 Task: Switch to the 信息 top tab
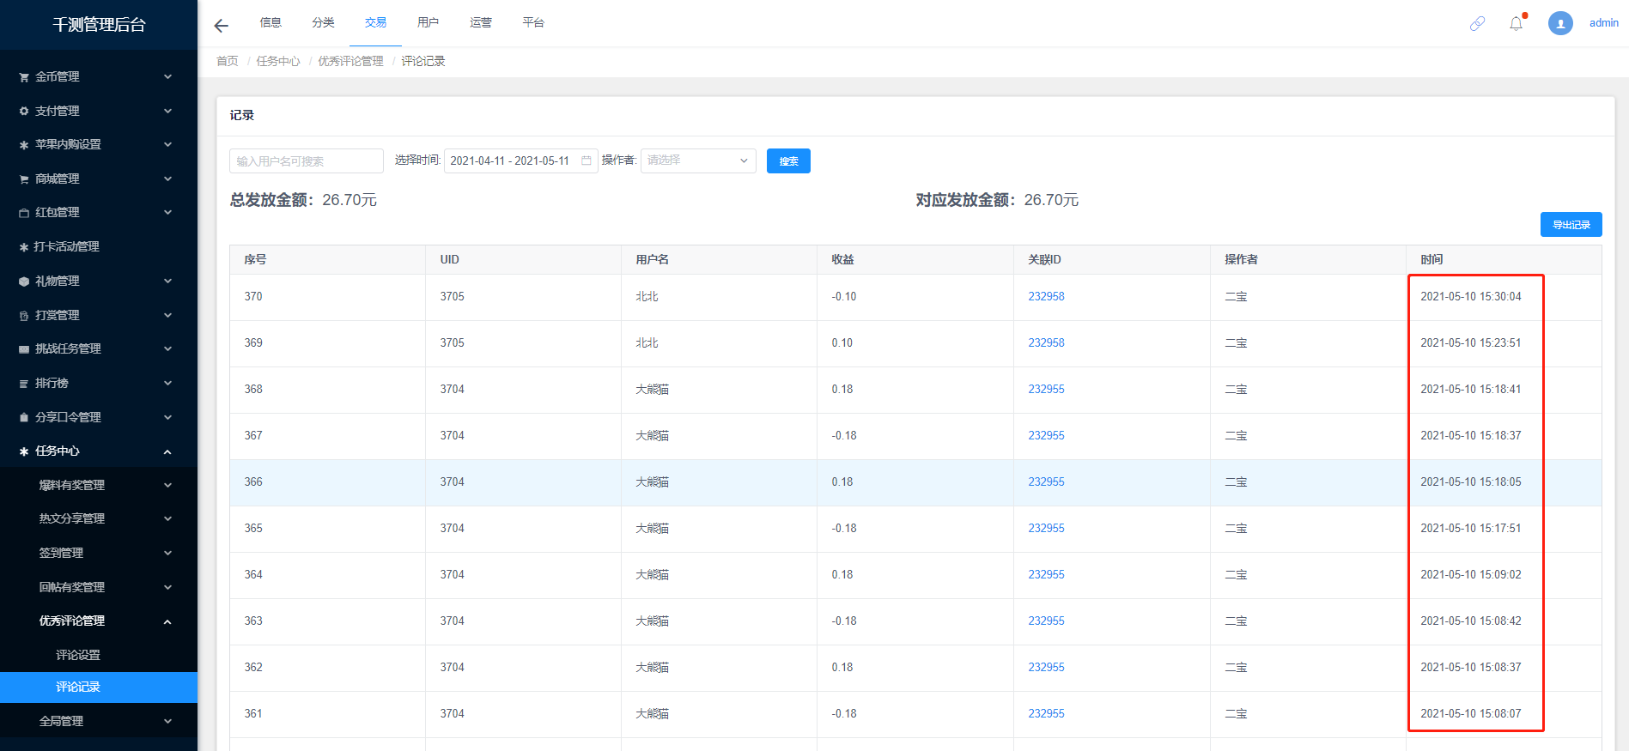270,22
